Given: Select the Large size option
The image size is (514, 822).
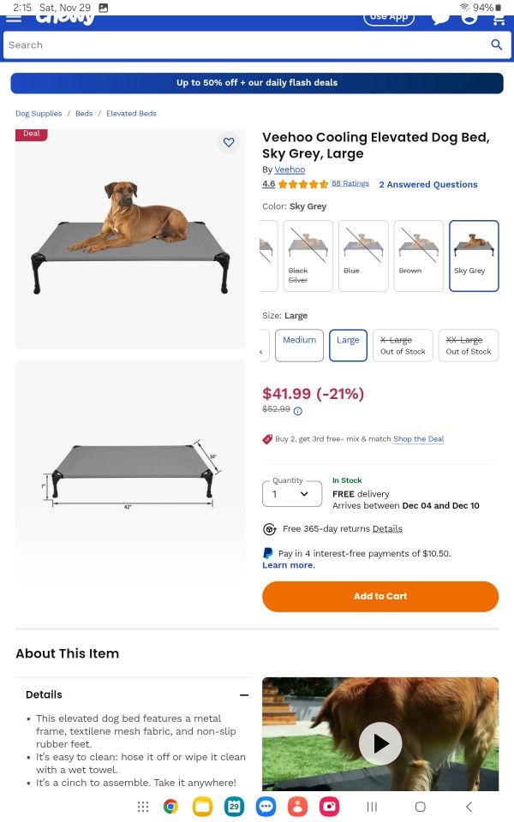Looking at the screenshot, I should coord(348,345).
